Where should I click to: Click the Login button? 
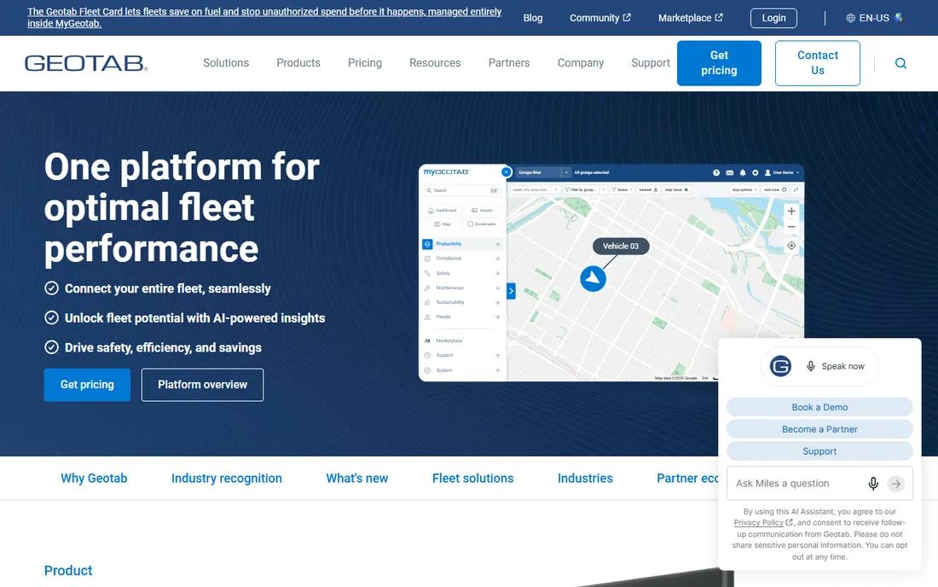(x=773, y=18)
